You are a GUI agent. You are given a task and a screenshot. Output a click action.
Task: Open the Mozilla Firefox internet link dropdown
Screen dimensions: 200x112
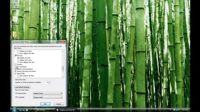tap(48, 93)
